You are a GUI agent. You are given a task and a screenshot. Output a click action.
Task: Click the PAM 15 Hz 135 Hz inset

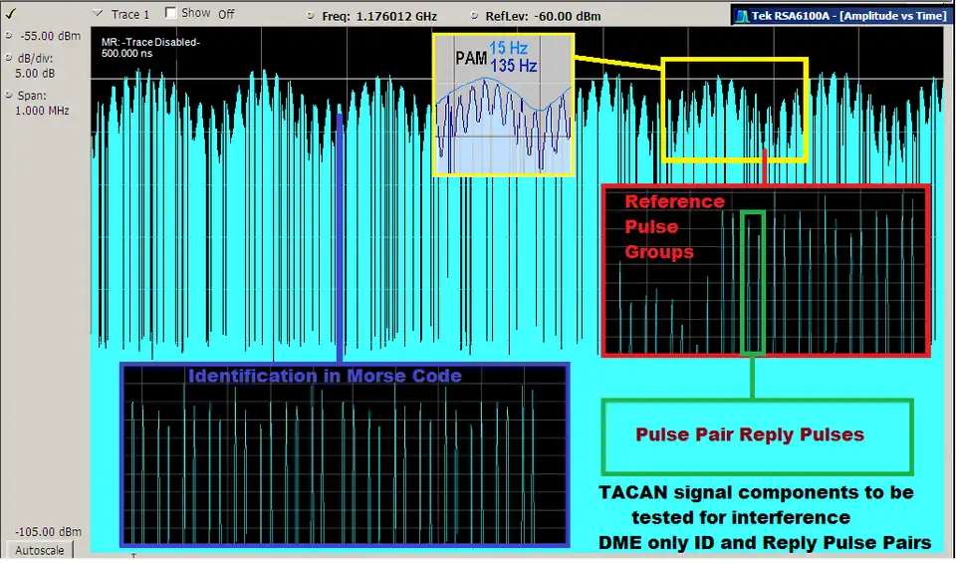tap(503, 105)
